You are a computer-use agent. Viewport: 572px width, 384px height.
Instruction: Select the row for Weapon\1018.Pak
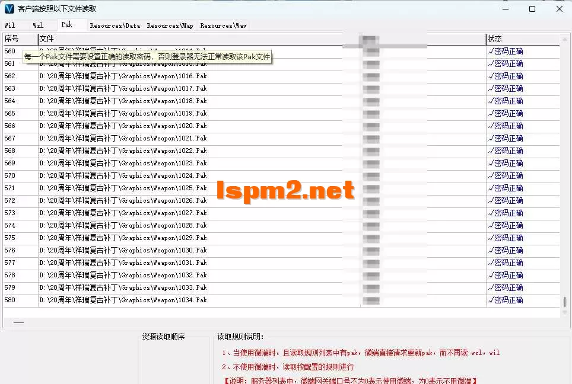281,101
